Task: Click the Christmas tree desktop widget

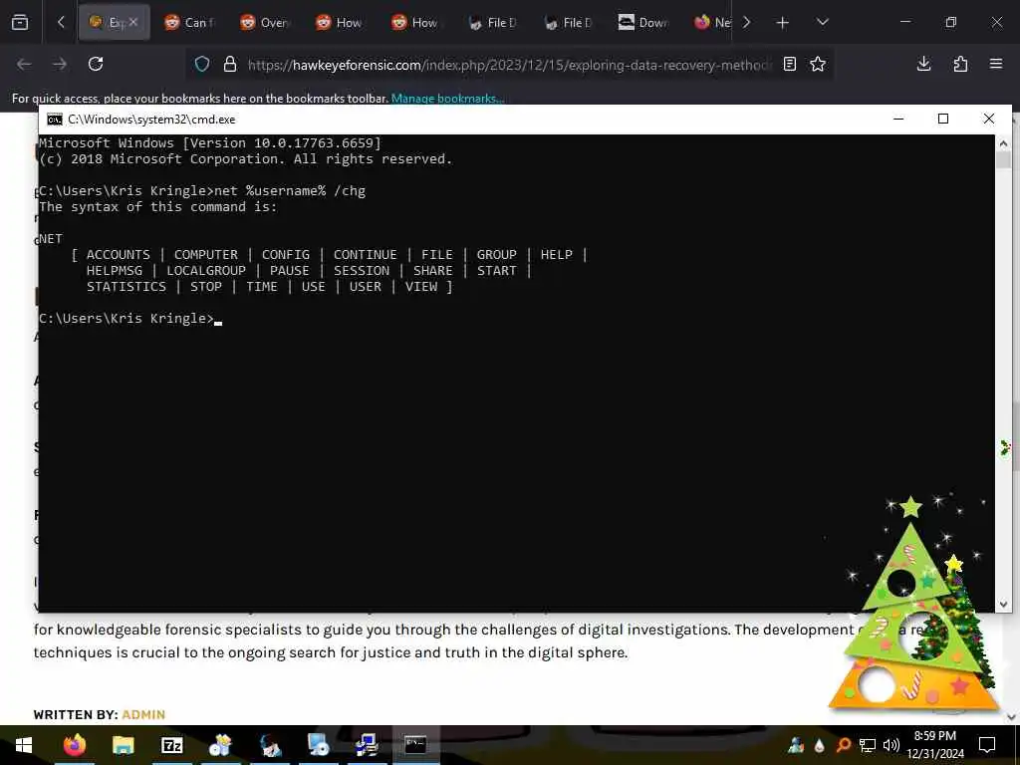Action: point(915,605)
